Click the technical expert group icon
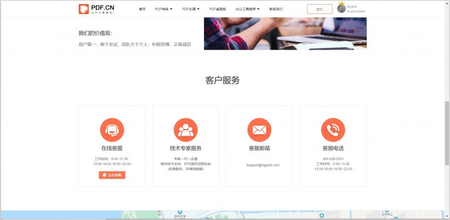Image resolution: width=450 pixels, height=220 pixels. click(186, 130)
